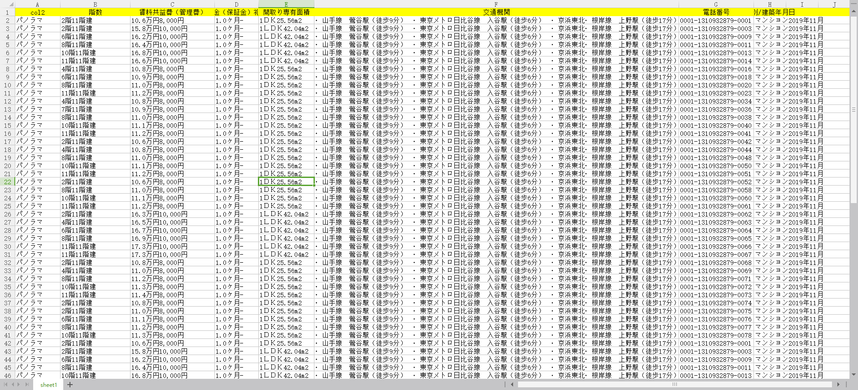Click the vertical scrollbar down arrow
Viewport: 858px width, 390px height.
click(854, 375)
